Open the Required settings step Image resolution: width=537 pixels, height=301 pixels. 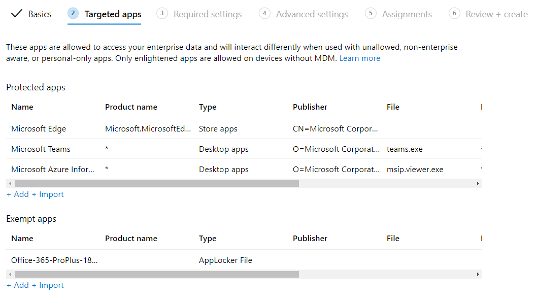(x=199, y=14)
